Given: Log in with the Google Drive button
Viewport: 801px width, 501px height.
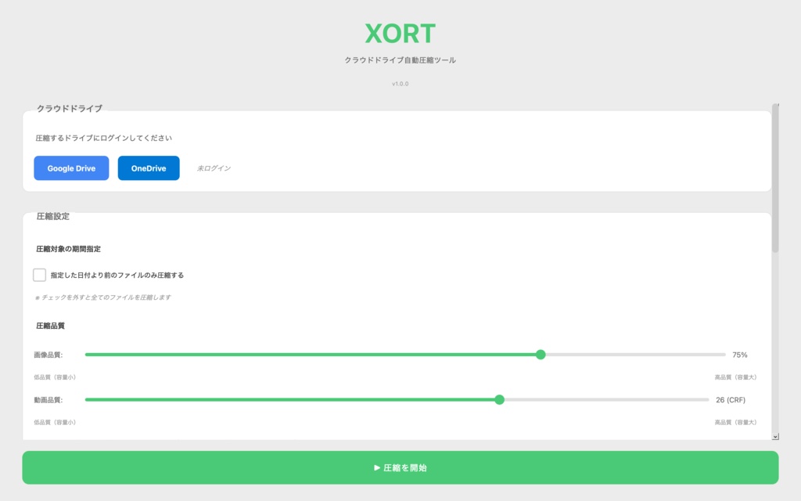Looking at the screenshot, I should (70, 168).
